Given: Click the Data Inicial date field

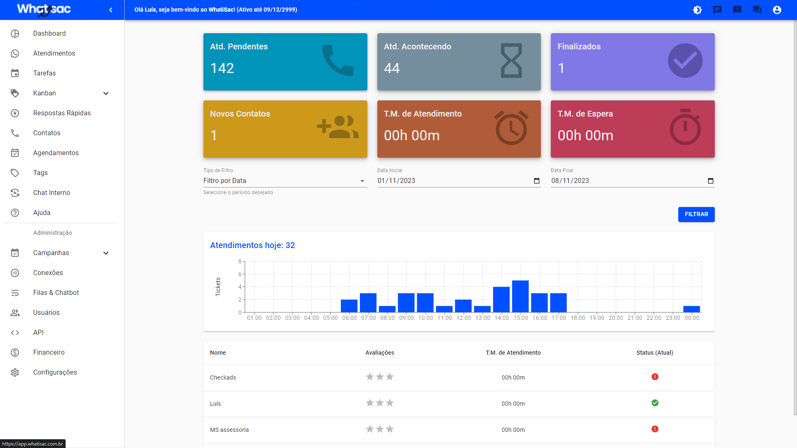Looking at the screenshot, I should pyautogui.click(x=459, y=181).
